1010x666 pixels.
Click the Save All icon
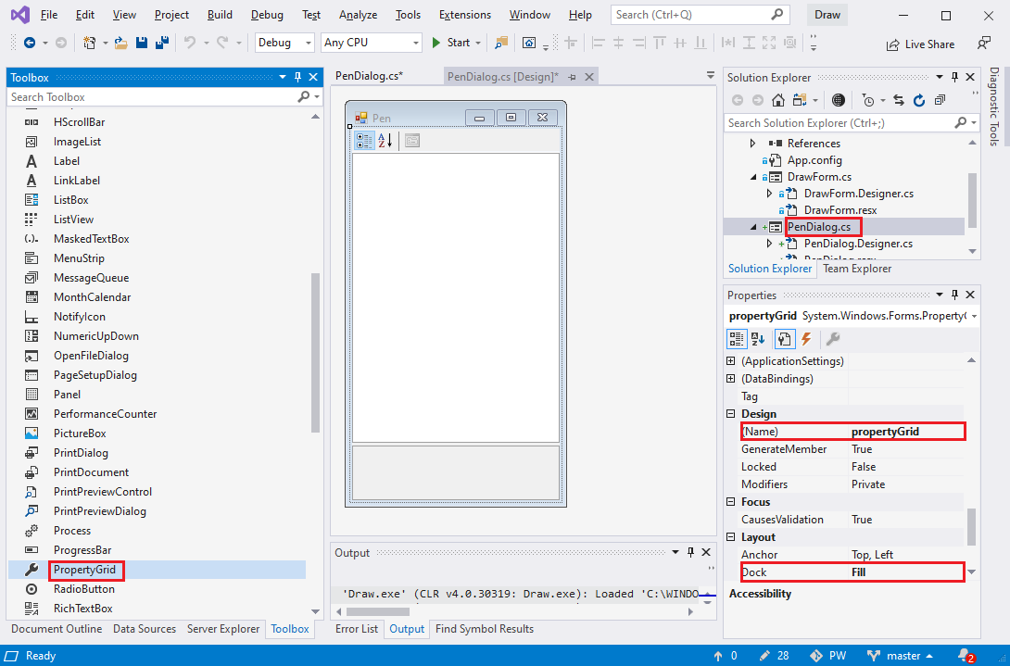pos(161,43)
